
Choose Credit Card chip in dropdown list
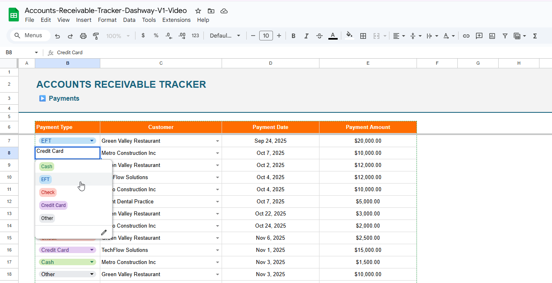tap(53, 205)
